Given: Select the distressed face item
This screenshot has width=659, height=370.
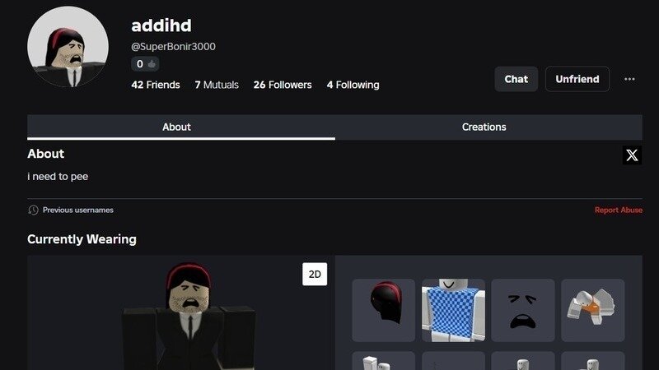Looking at the screenshot, I should point(523,310).
